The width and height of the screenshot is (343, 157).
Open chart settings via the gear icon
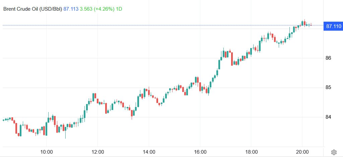click(334, 152)
